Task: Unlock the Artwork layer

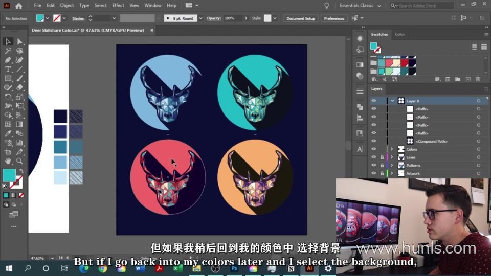Action: 382,173
